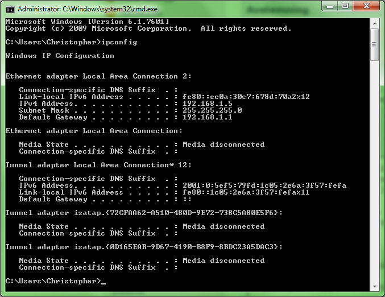Viewport: 385px width, 297px height.
Task: Click the Default Gateway value 192.168.1.1
Action: [x=208, y=117]
